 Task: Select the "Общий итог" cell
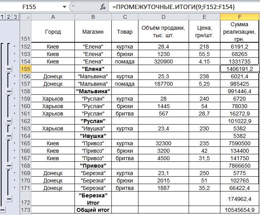(93, 210)
